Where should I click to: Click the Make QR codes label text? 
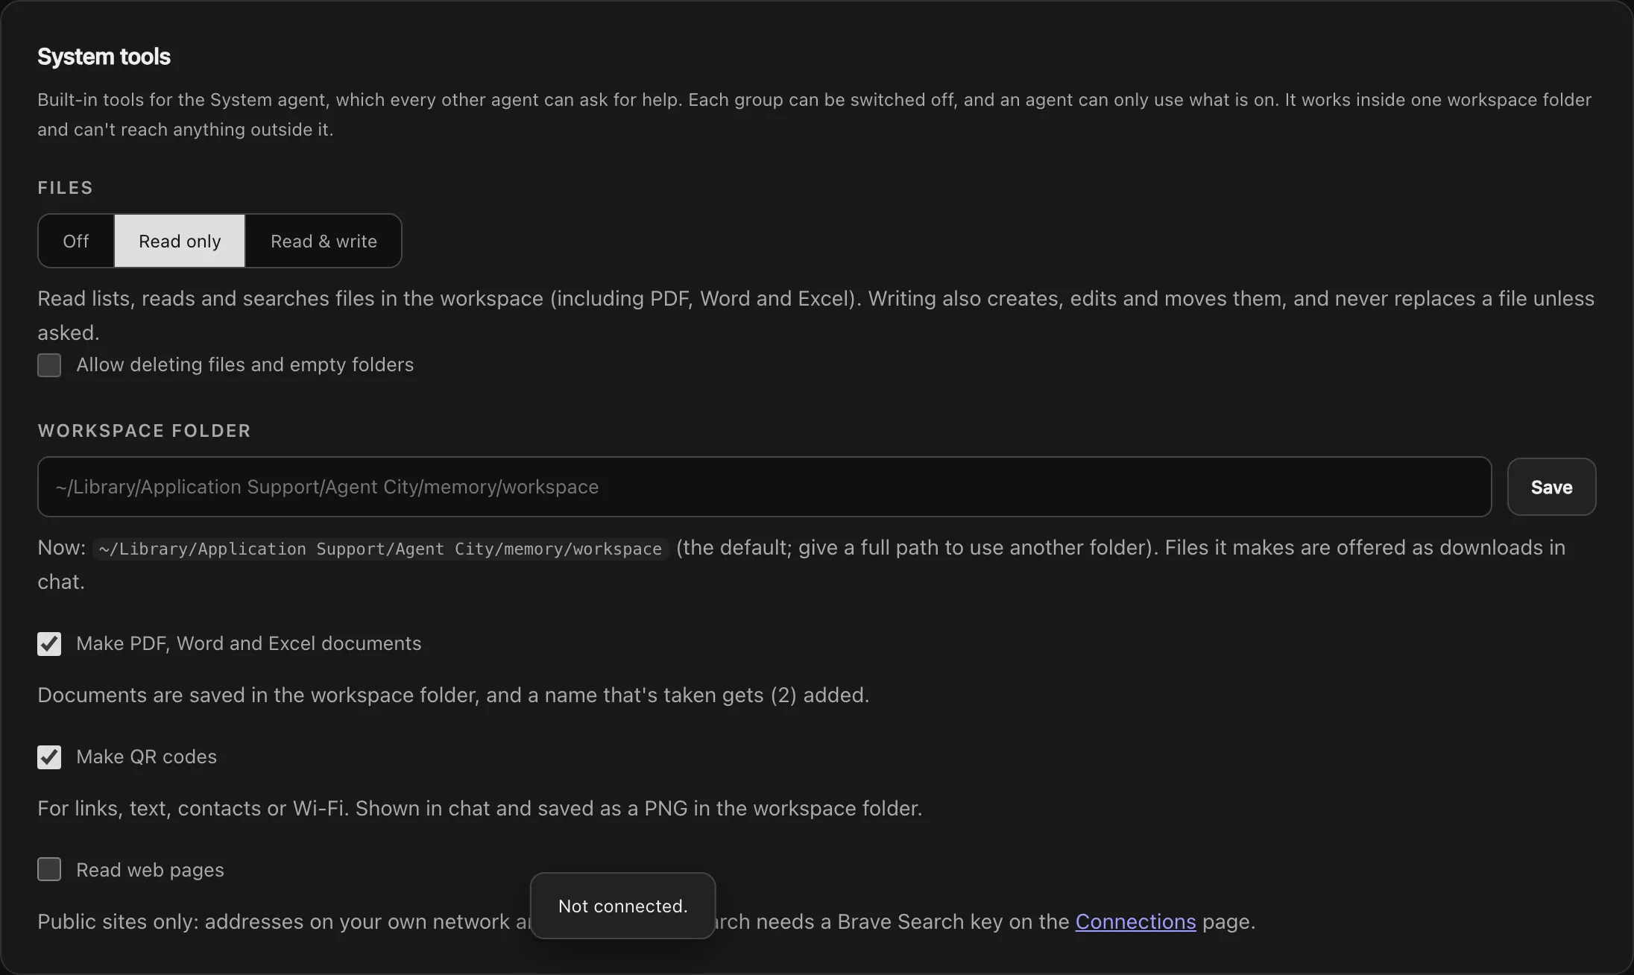146,757
